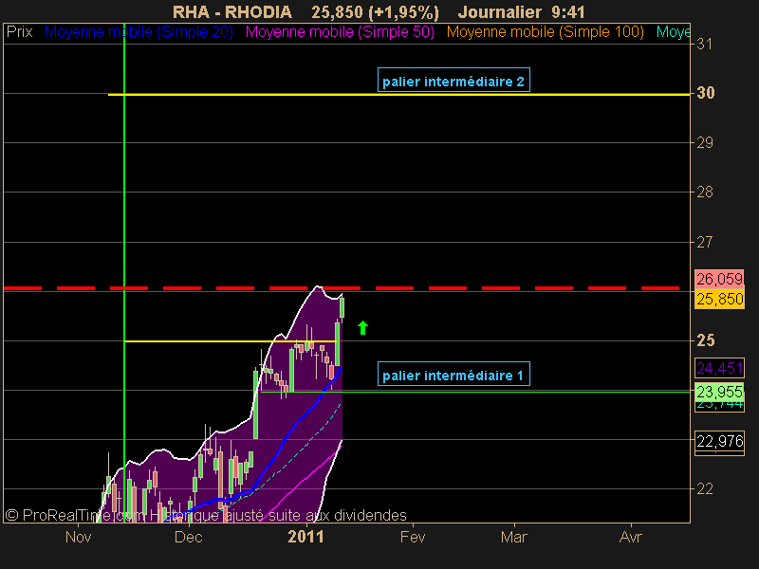Click the 'Nov' label on time axis
The width and height of the screenshot is (759, 569).
(x=78, y=537)
